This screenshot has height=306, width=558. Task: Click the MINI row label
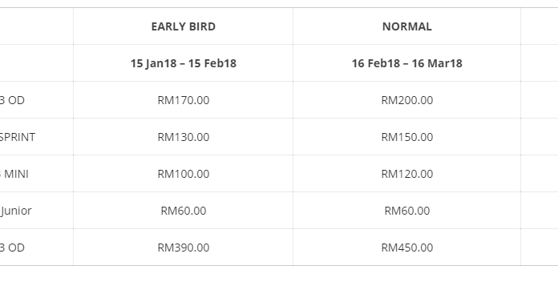point(14,174)
